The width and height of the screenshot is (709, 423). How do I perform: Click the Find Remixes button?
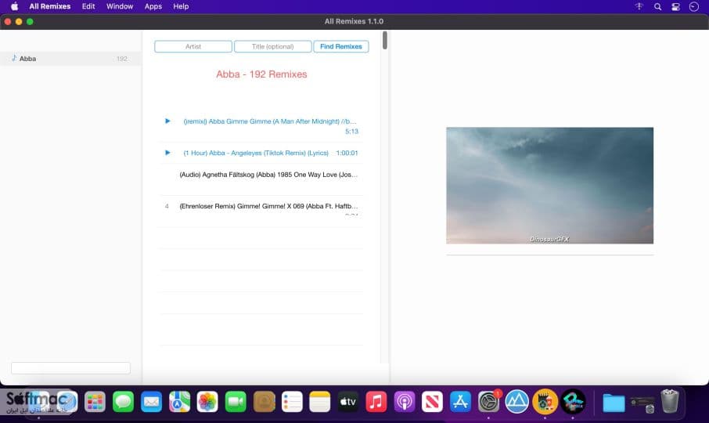coord(341,46)
